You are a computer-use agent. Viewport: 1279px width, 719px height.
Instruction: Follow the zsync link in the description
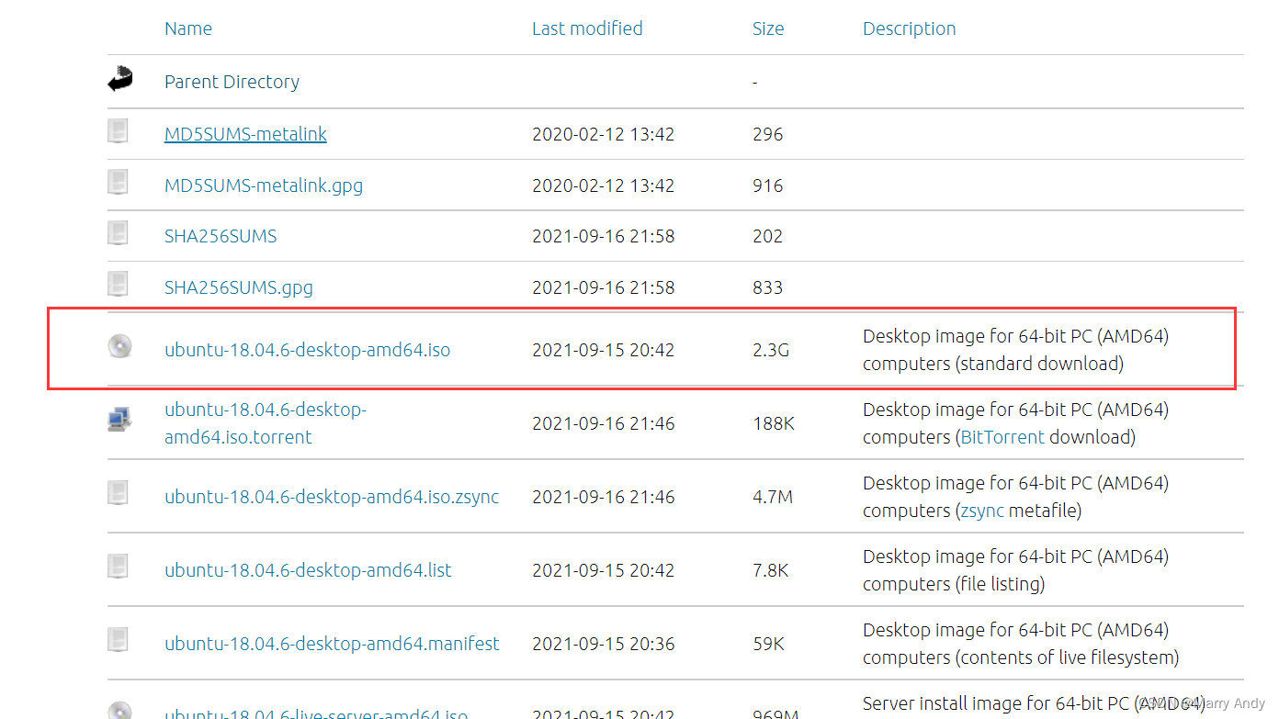pos(982,511)
